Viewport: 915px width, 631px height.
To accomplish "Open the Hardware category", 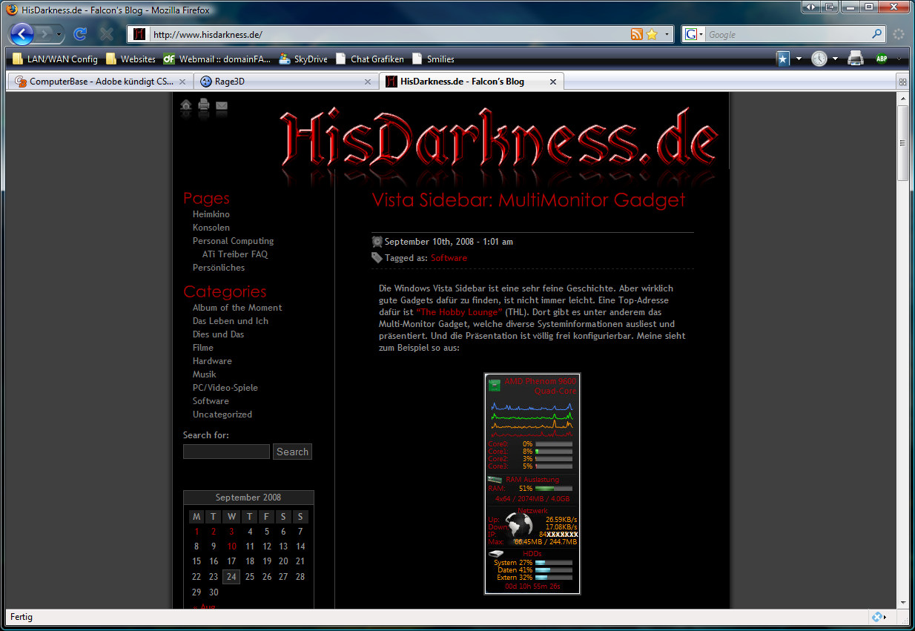I will click(x=212, y=361).
